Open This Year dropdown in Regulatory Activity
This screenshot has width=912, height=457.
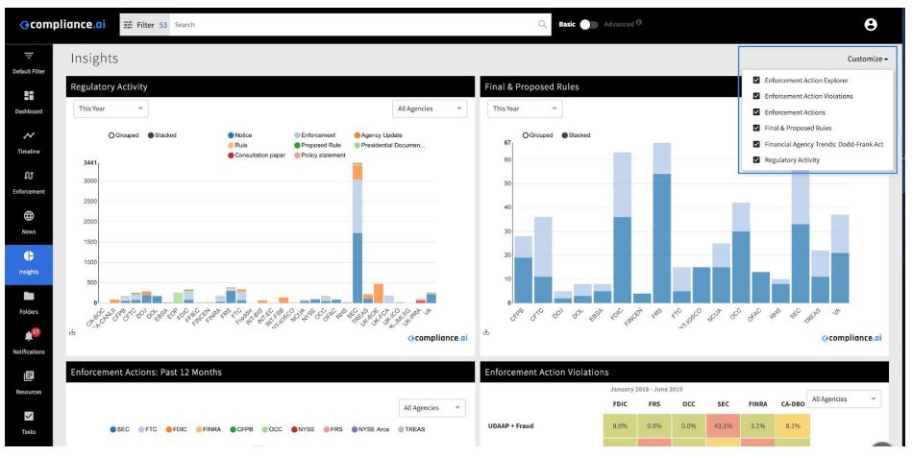click(x=111, y=108)
